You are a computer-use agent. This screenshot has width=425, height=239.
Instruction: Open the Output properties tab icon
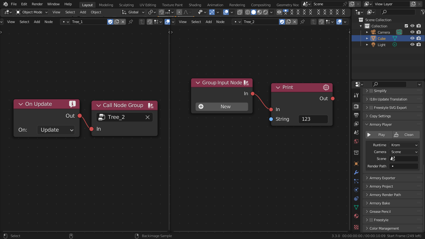pyautogui.click(x=356, y=115)
